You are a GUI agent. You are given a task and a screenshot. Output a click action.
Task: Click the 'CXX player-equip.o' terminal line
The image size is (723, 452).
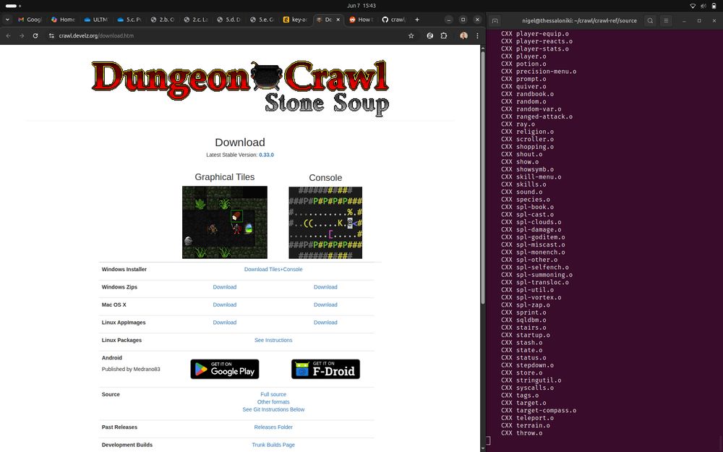535,34
